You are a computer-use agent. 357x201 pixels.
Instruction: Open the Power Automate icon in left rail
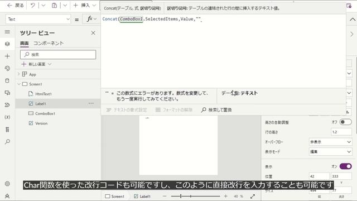click(x=7, y=105)
